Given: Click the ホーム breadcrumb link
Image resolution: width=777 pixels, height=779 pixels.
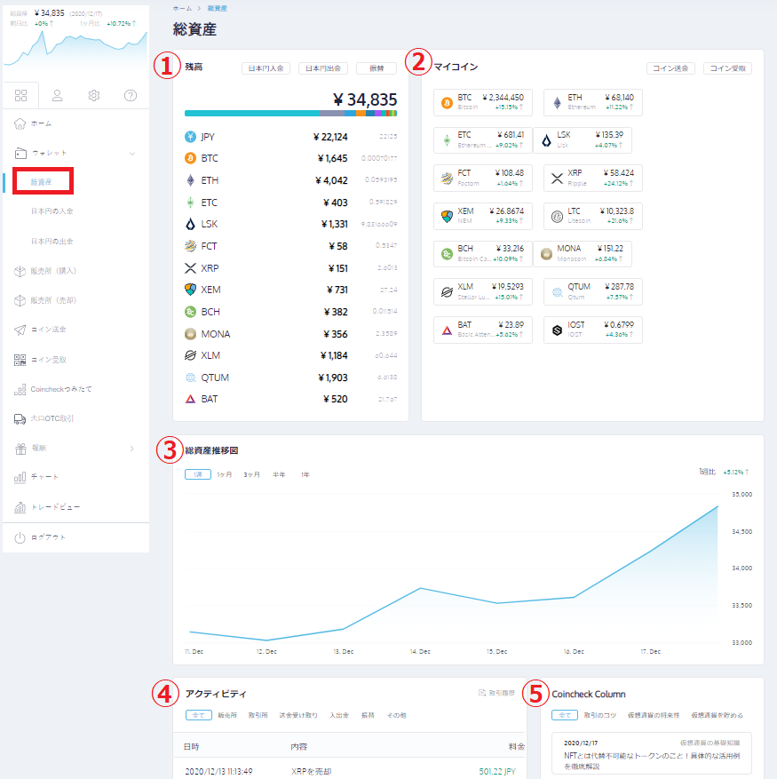Looking at the screenshot, I should pos(182,9).
